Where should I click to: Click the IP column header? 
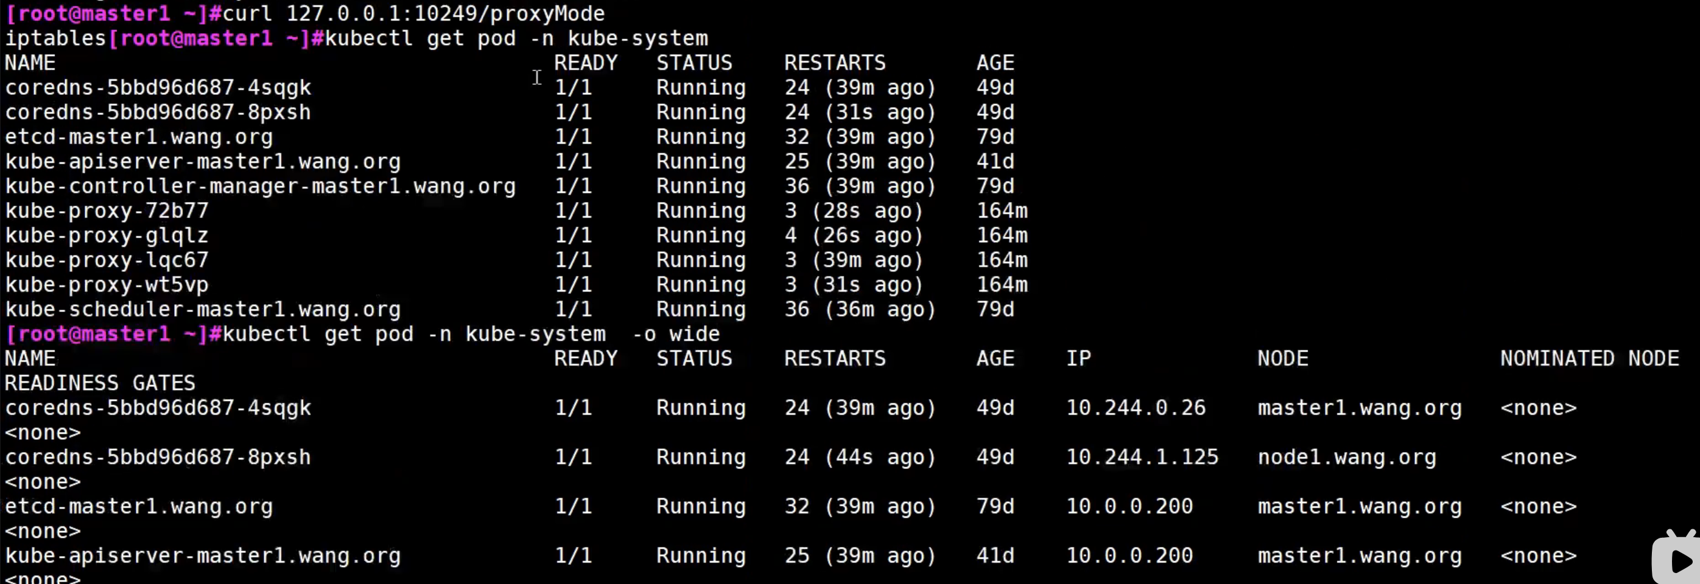pos(1078,358)
